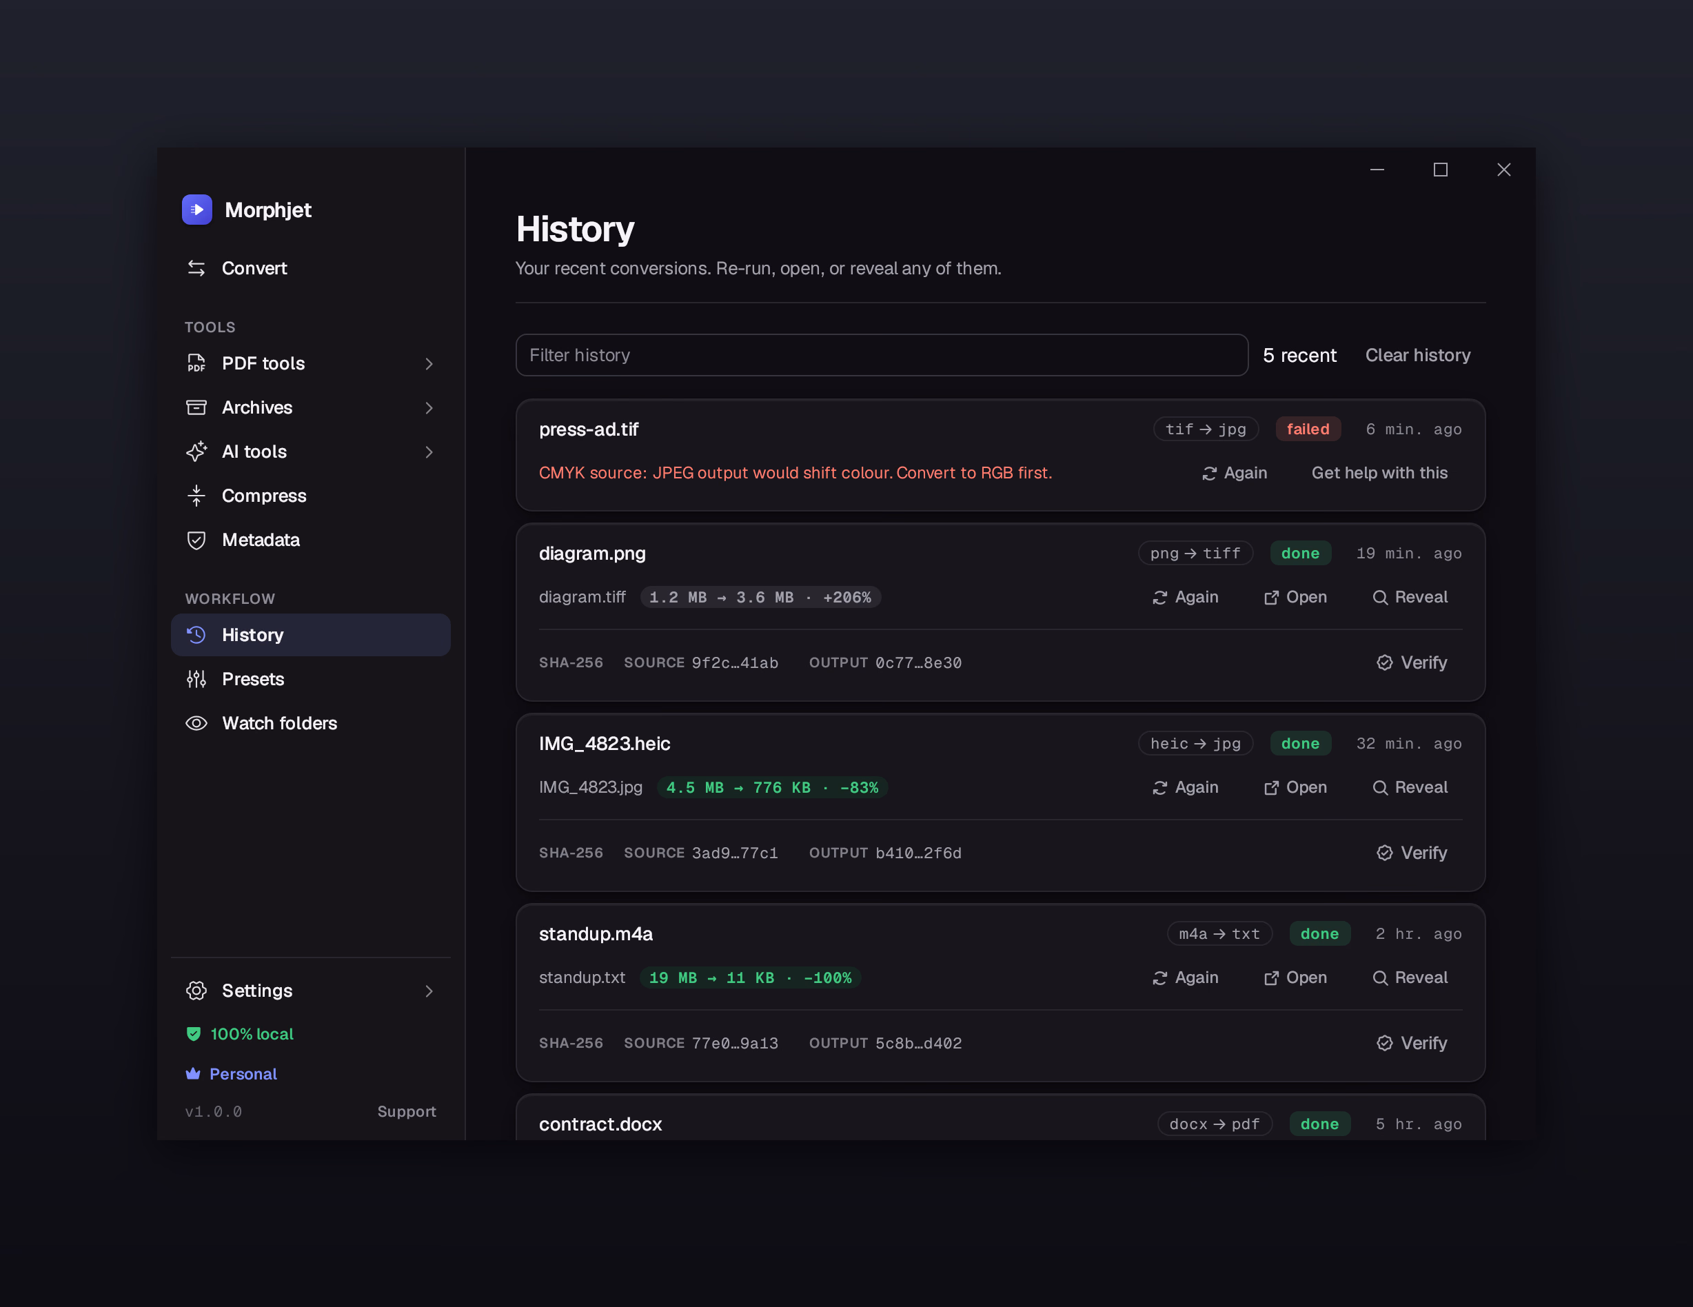Expand the Archives submenu arrow
This screenshot has height=1307, width=1693.
click(429, 408)
